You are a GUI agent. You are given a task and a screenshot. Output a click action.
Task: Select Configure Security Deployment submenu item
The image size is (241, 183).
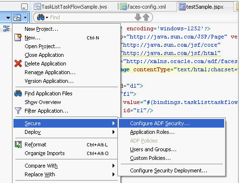171,170
